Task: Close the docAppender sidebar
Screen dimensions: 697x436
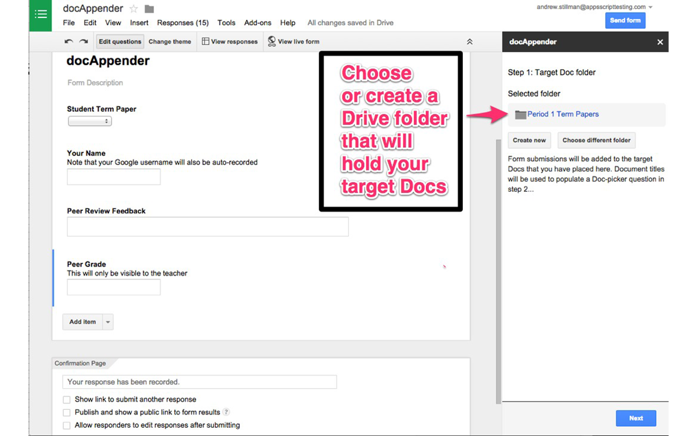Action: pyautogui.click(x=660, y=42)
